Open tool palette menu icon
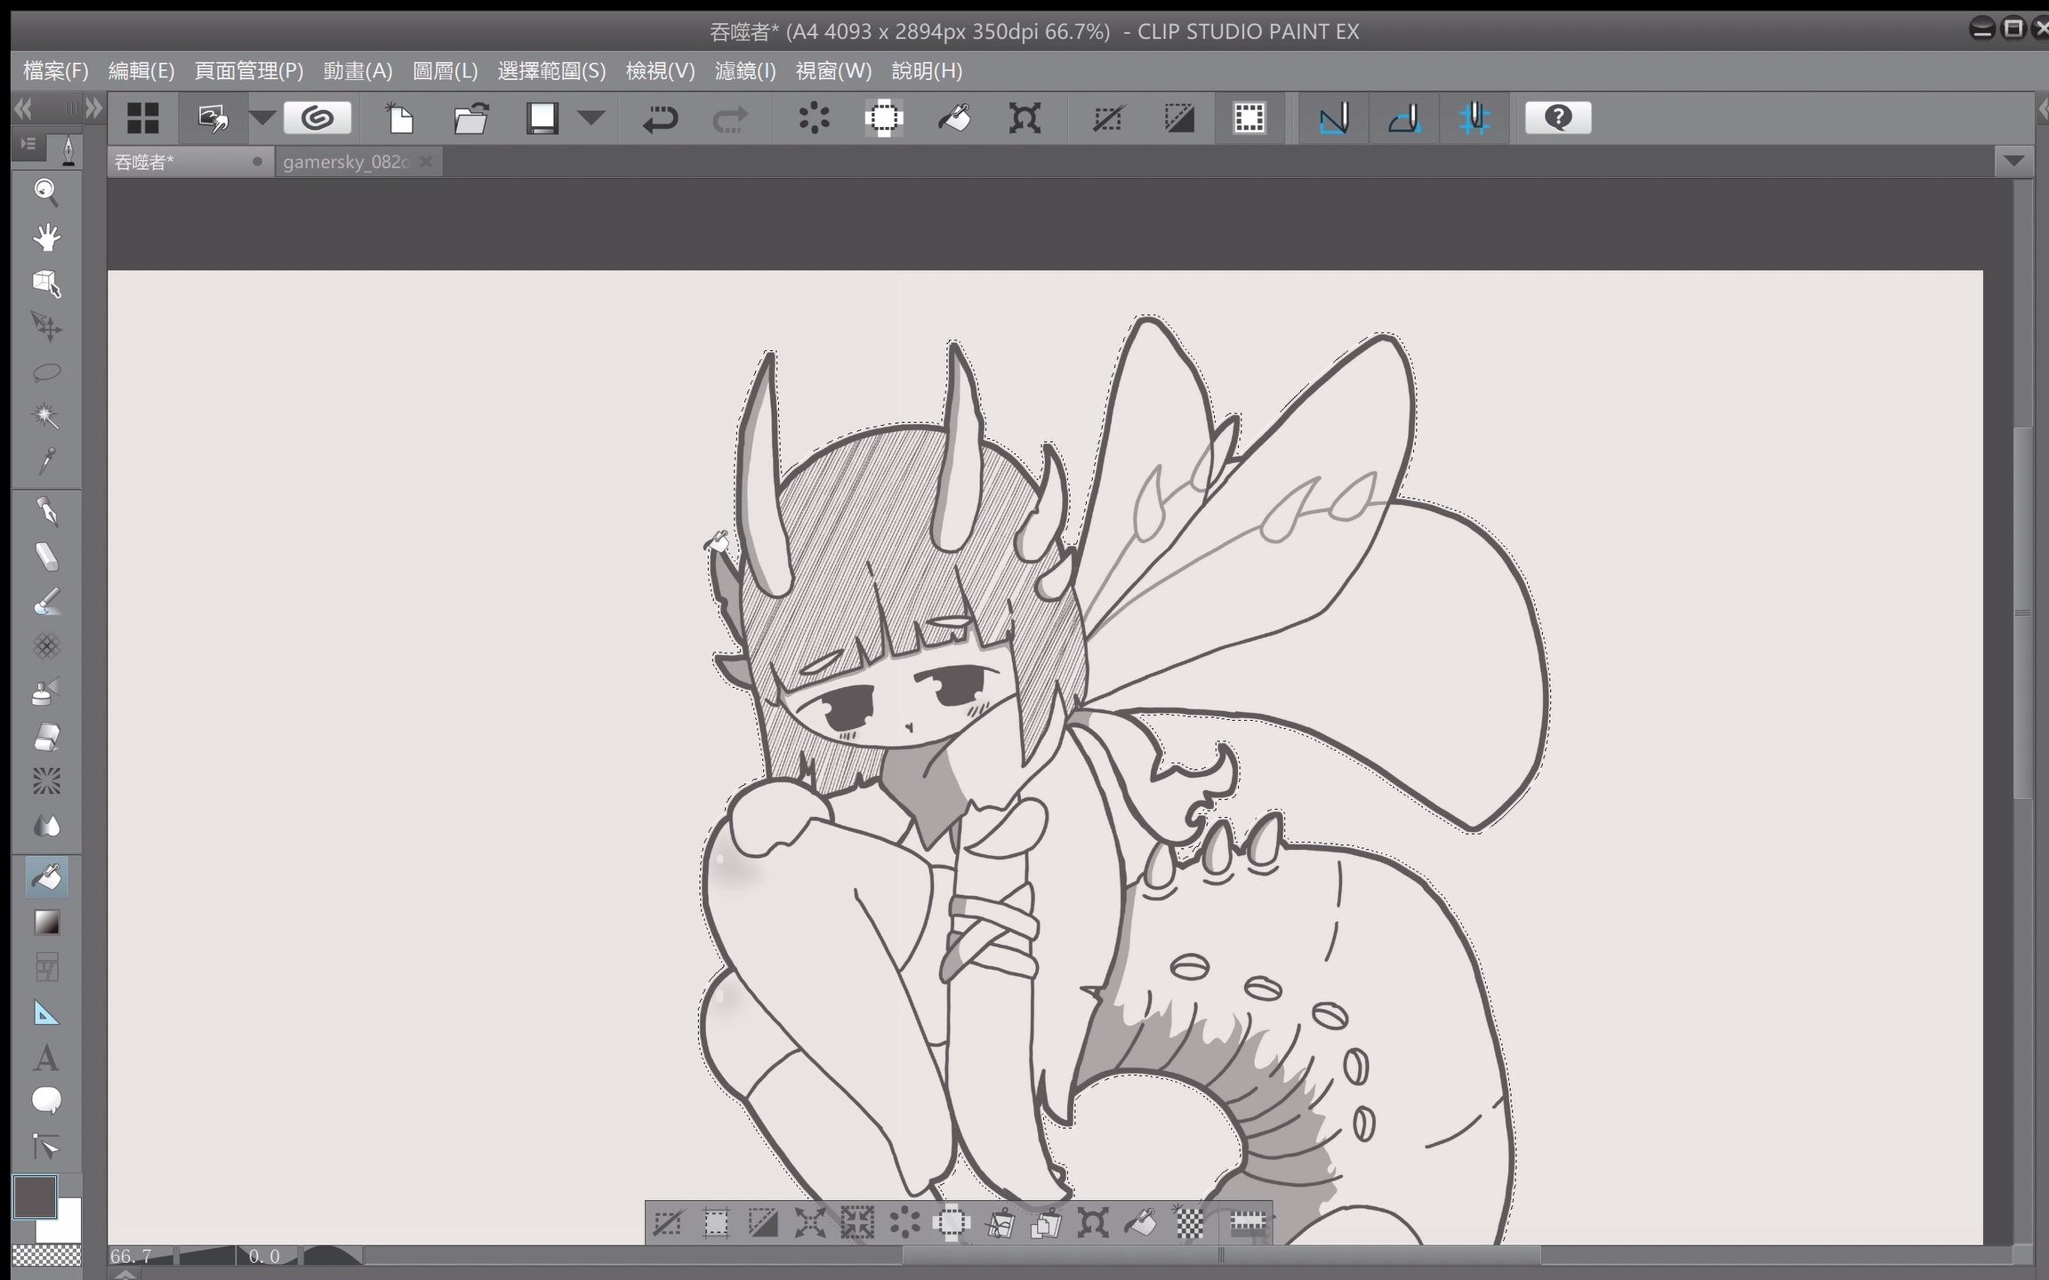The image size is (2049, 1280). (28, 144)
